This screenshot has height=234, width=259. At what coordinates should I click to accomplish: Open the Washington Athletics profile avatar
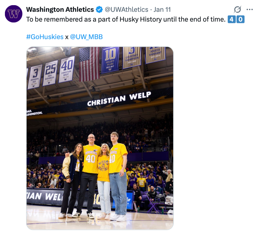click(14, 14)
